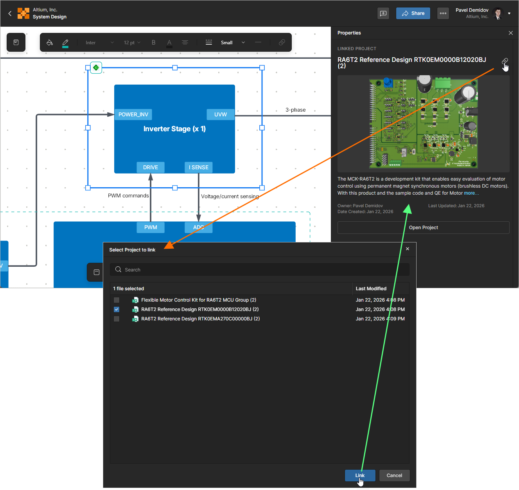Click Pavel Demidov's profile avatar
The width and height of the screenshot is (519, 490).
click(498, 13)
